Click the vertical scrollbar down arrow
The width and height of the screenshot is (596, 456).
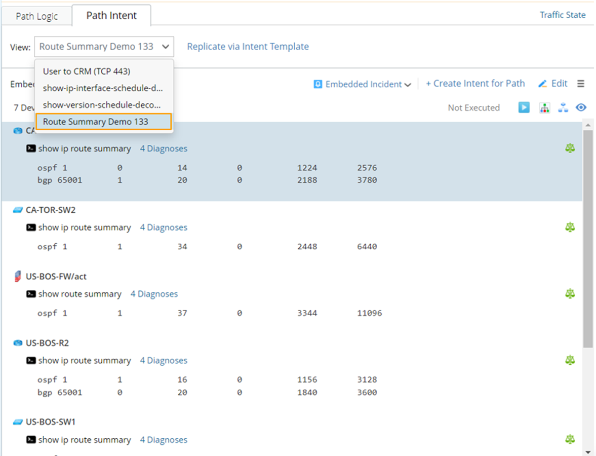point(587,451)
